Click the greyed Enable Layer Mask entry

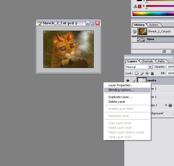click(127, 109)
